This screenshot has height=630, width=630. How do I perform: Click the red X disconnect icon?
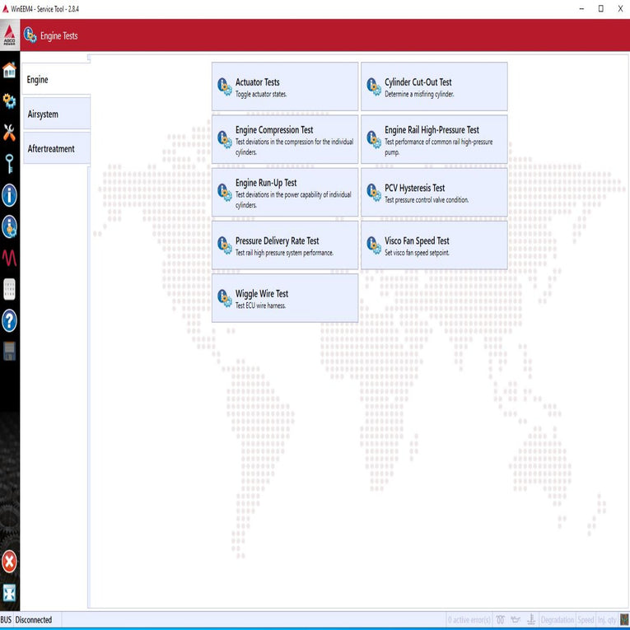click(x=9, y=562)
